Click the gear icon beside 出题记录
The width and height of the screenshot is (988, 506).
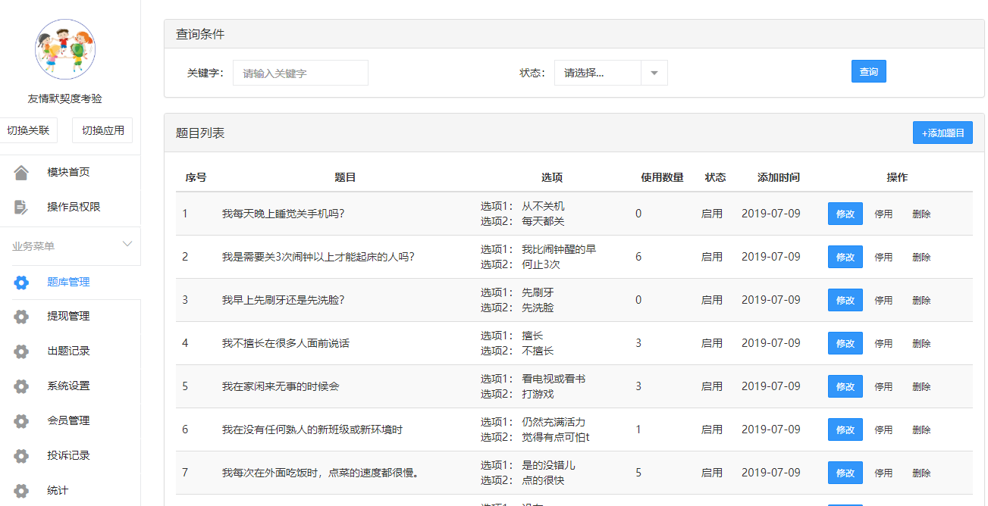pos(21,351)
